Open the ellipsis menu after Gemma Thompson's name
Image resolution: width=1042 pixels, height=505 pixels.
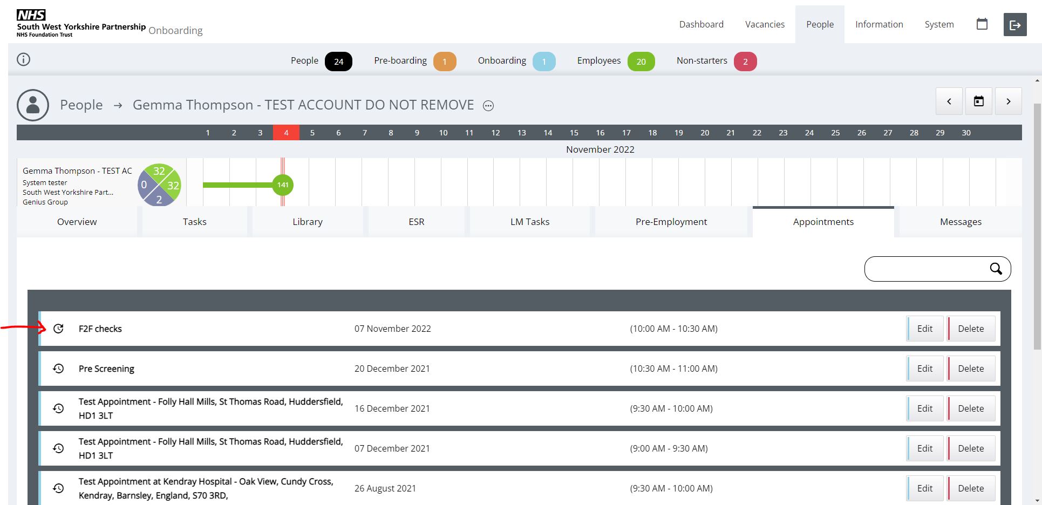click(488, 106)
